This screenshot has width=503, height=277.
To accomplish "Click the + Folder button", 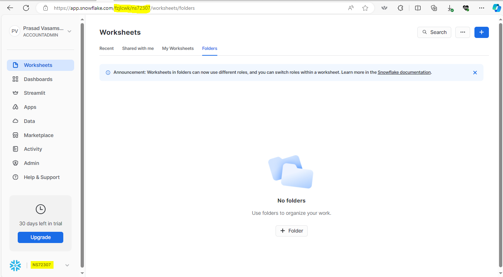I will pos(291,231).
